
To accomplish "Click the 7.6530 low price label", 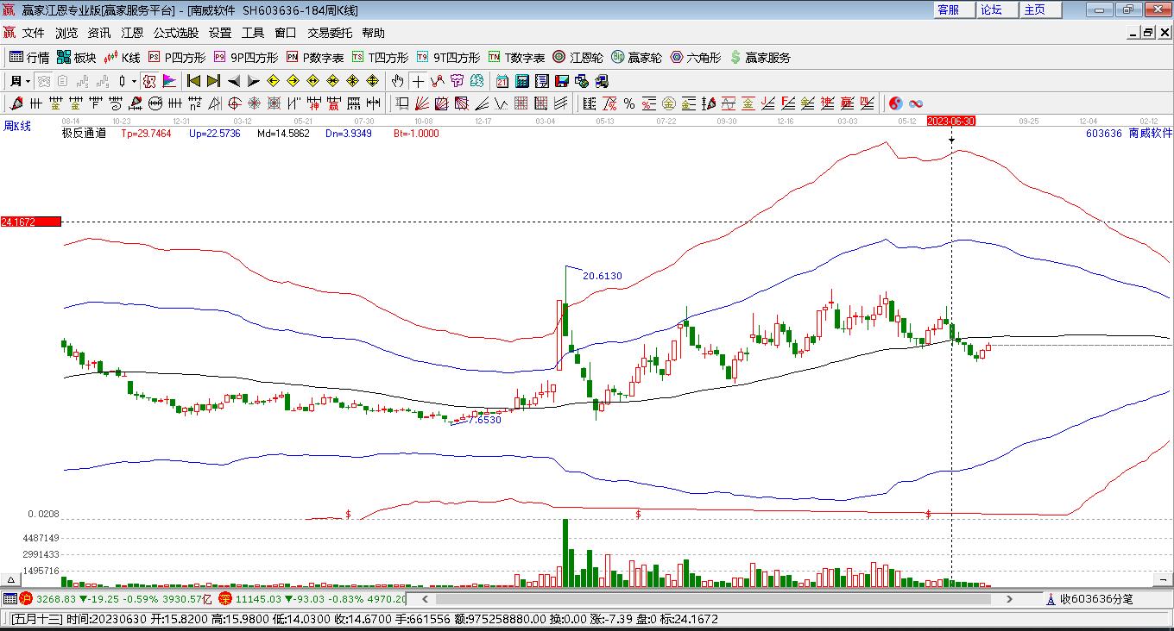I will tap(484, 420).
